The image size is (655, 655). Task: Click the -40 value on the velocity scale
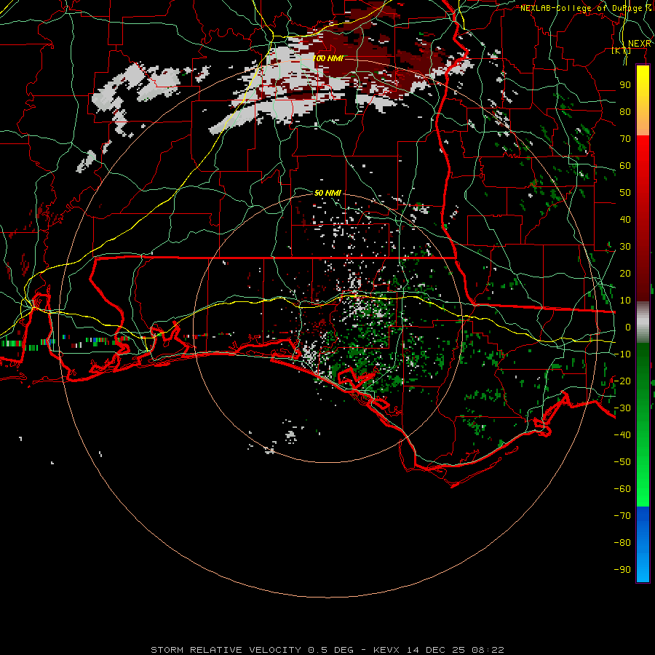(622, 435)
